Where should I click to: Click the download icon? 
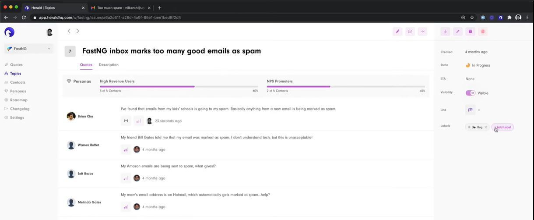pyautogui.click(x=445, y=32)
